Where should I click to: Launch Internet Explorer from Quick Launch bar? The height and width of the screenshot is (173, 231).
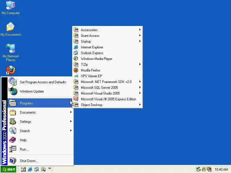(30, 169)
